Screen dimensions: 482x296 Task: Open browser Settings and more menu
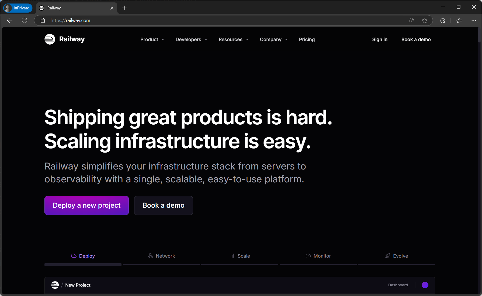[x=474, y=20]
